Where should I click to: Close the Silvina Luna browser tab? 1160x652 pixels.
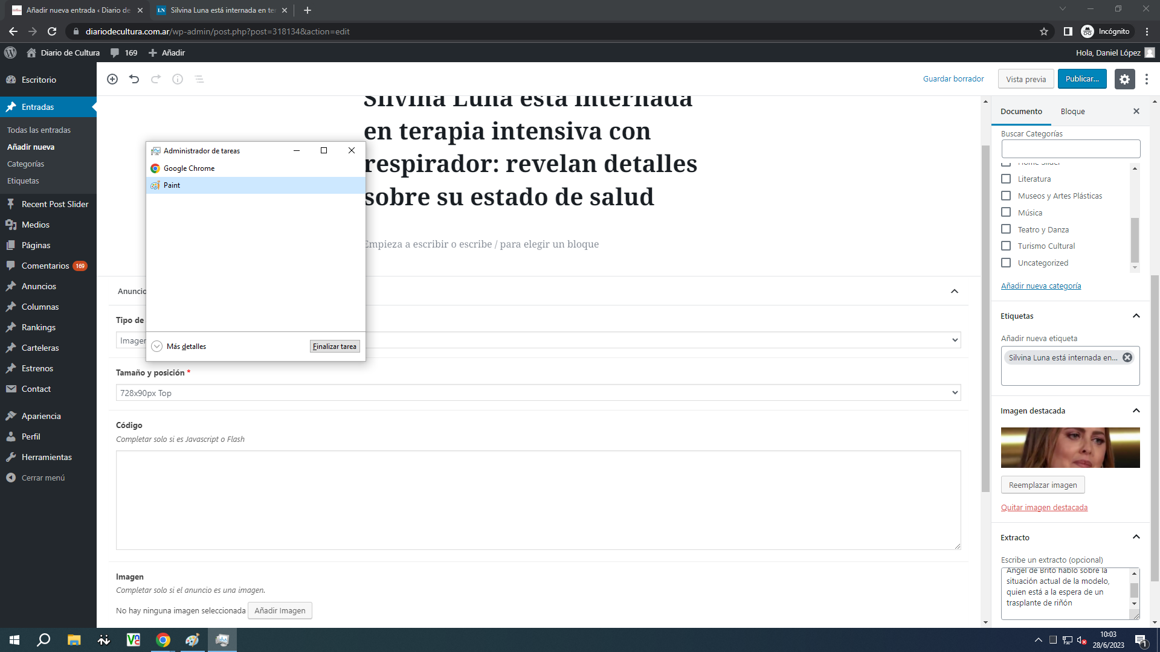pos(285,10)
